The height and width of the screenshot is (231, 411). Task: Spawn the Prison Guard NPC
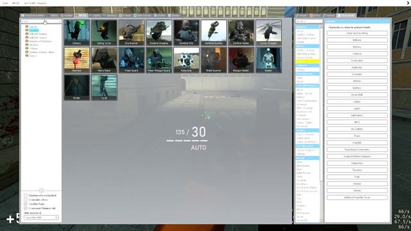click(x=132, y=60)
